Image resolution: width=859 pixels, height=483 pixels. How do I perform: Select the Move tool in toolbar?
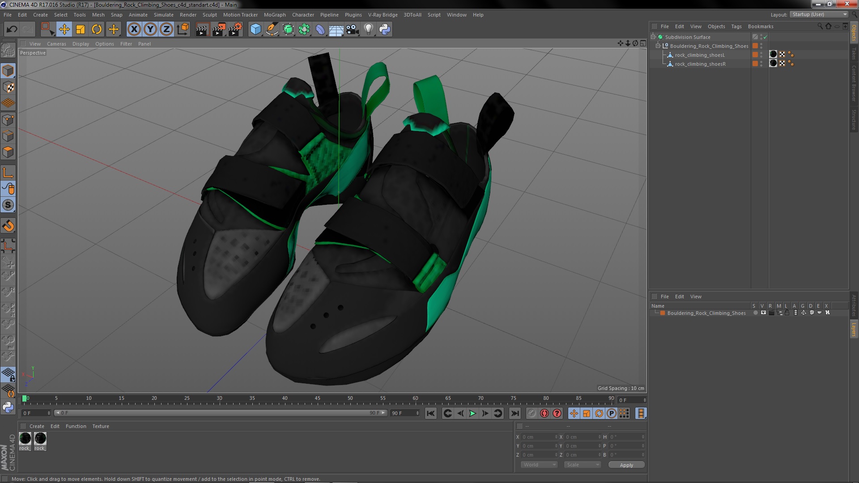(x=64, y=30)
